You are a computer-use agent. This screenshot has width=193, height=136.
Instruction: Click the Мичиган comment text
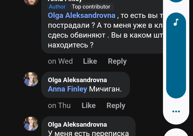[x=105, y=89]
